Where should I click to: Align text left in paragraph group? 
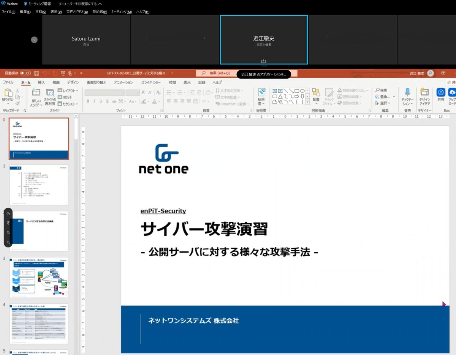tap(169, 101)
